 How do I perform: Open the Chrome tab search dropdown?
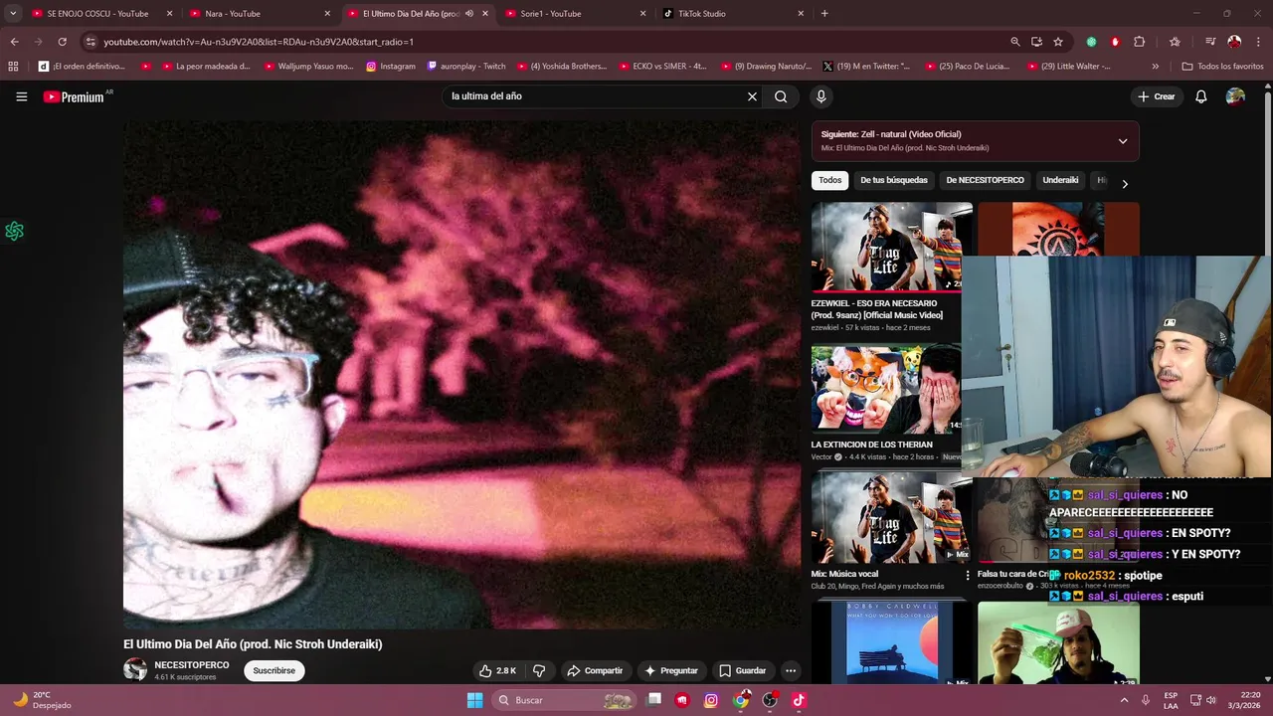click(x=13, y=14)
